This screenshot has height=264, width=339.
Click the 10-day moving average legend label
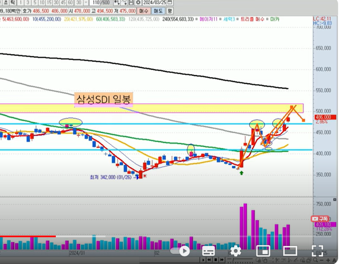(47, 19)
